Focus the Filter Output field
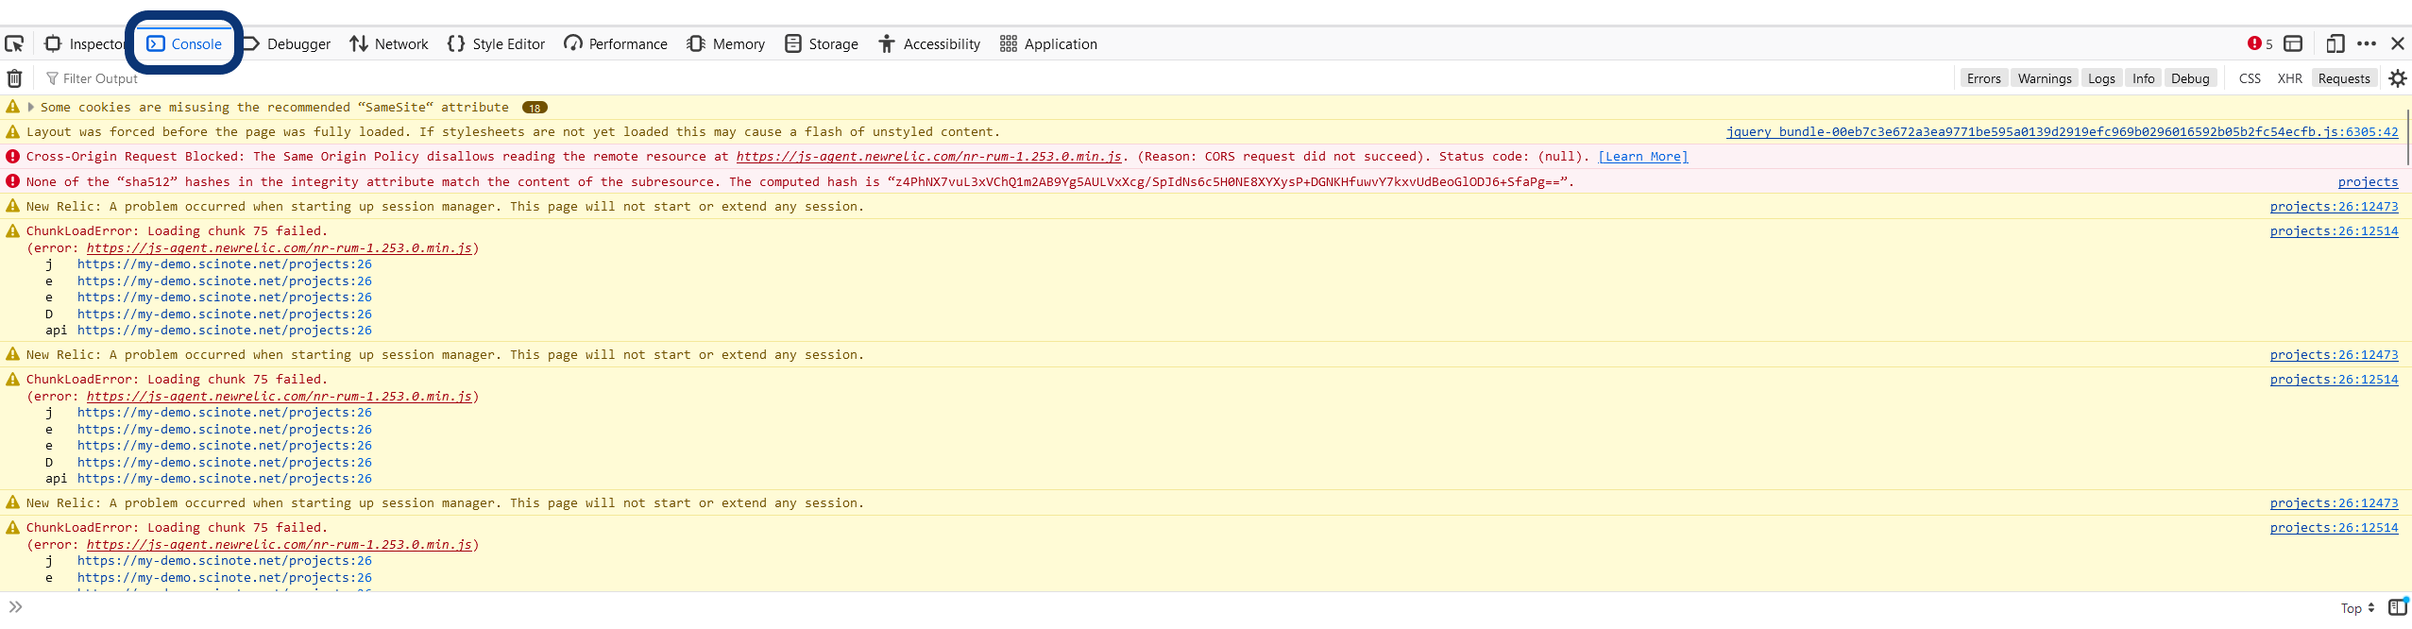The height and width of the screenshot is (629, 2412). click(x=996, y=78)
